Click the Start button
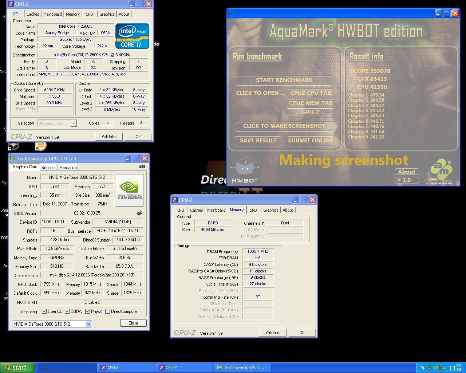 [17, 368]
